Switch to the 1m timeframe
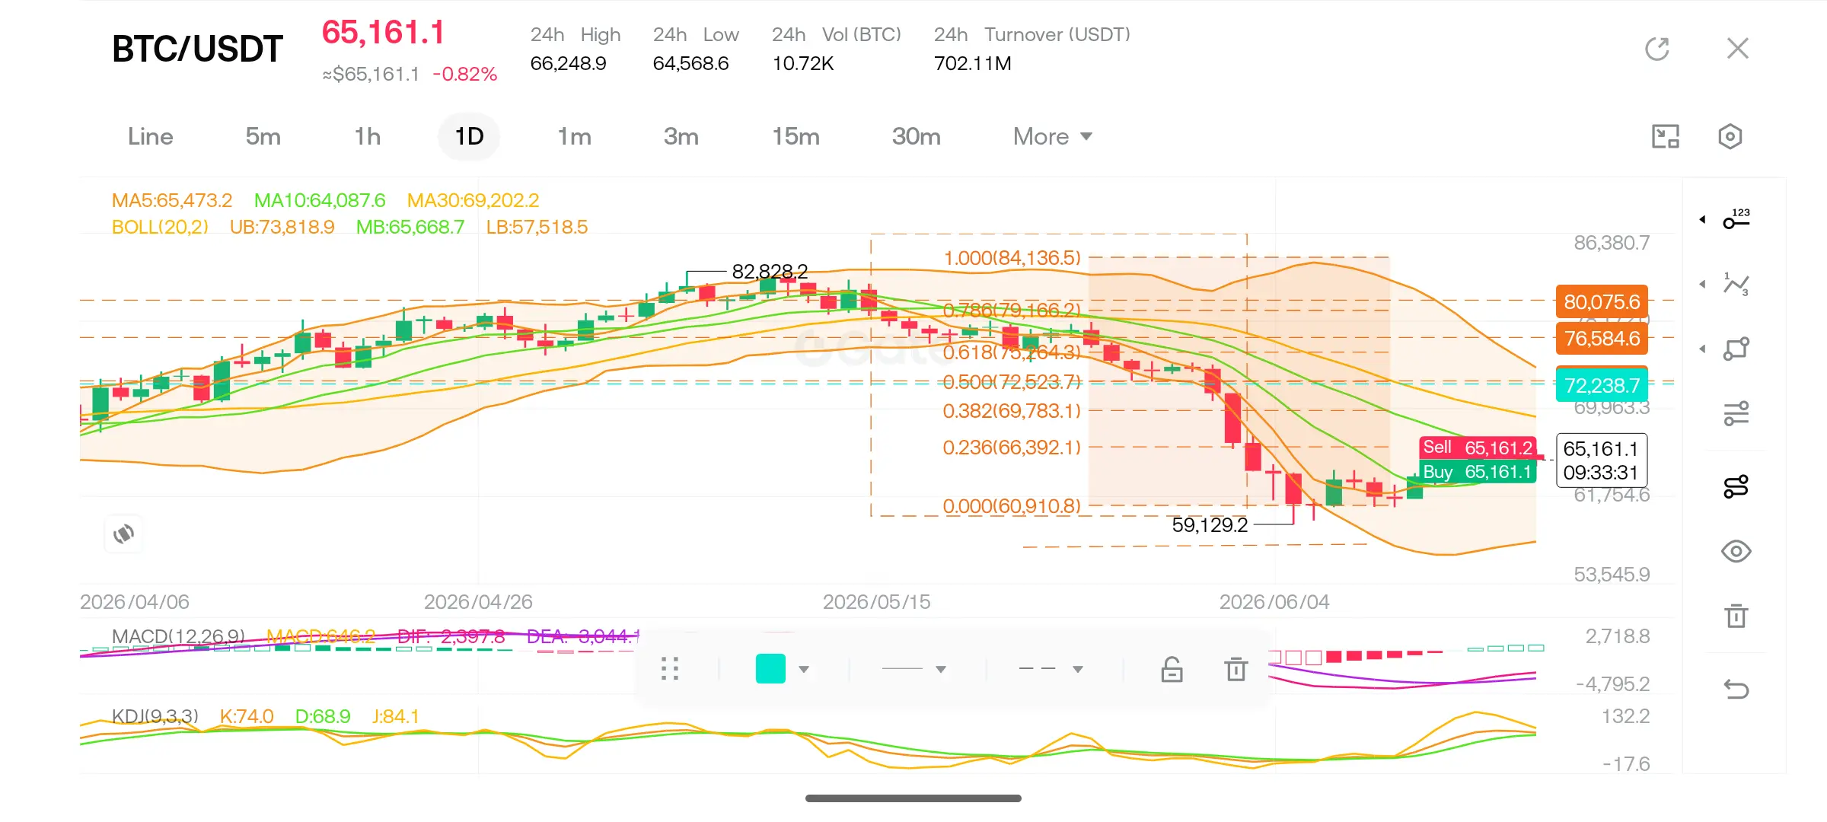Image resolution: width=1827 pixels, height=822 pixels. point(575,136)
